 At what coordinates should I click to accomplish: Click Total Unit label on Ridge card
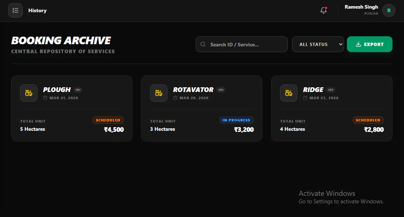(x=293, y=121)
